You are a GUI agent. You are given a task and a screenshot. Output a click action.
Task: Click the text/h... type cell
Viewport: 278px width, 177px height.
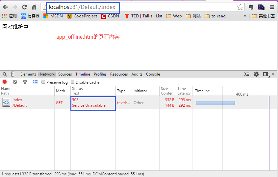124,103
